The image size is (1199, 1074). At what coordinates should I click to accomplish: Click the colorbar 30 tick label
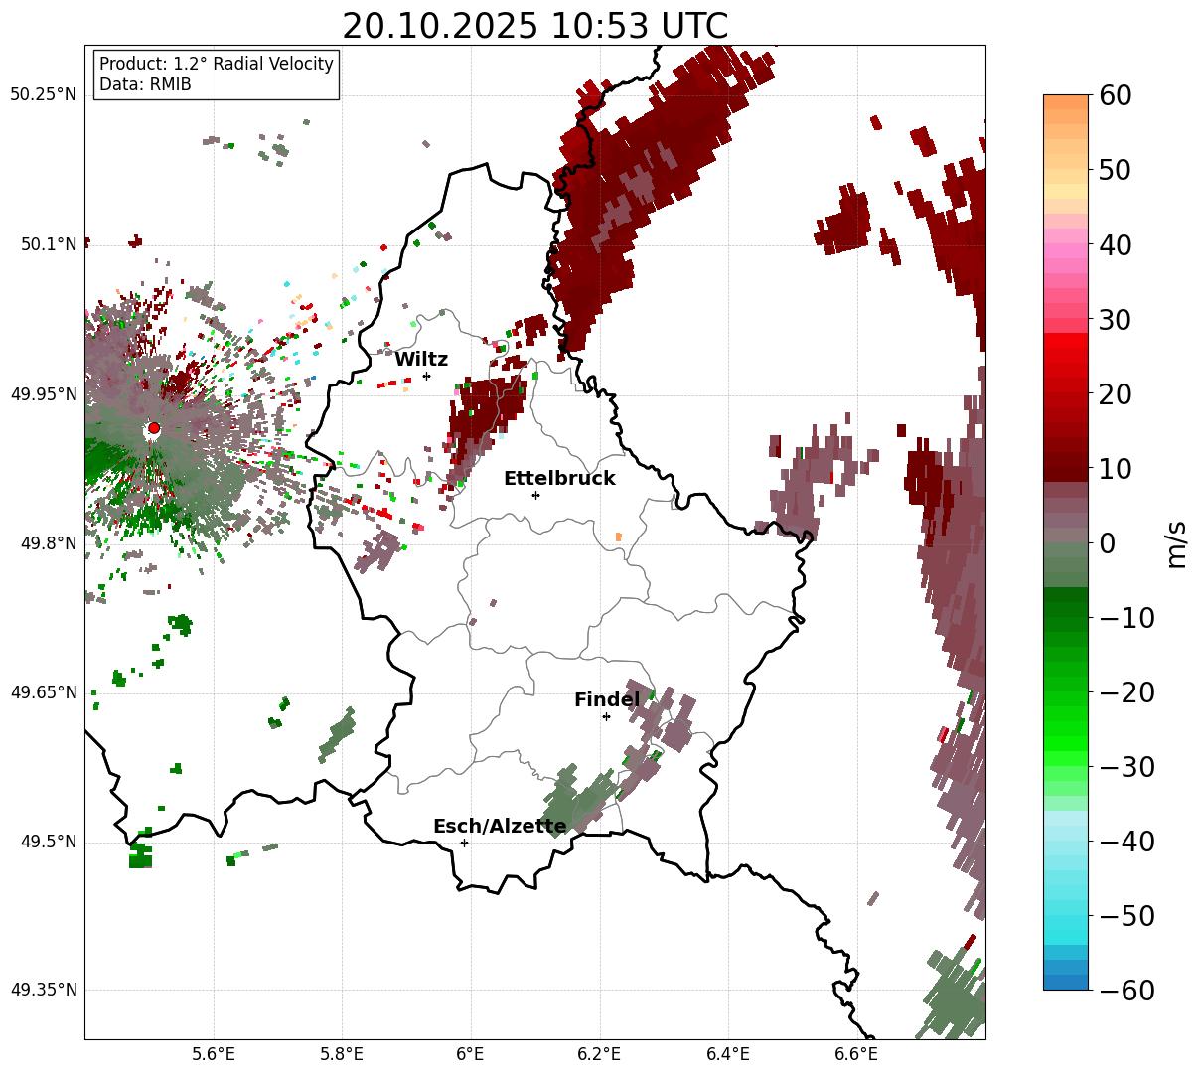[x=1114, y=319]
